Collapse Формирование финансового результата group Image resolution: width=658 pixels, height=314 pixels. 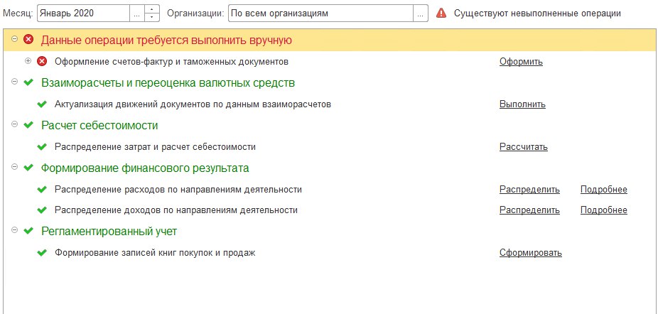pos(15,167)
